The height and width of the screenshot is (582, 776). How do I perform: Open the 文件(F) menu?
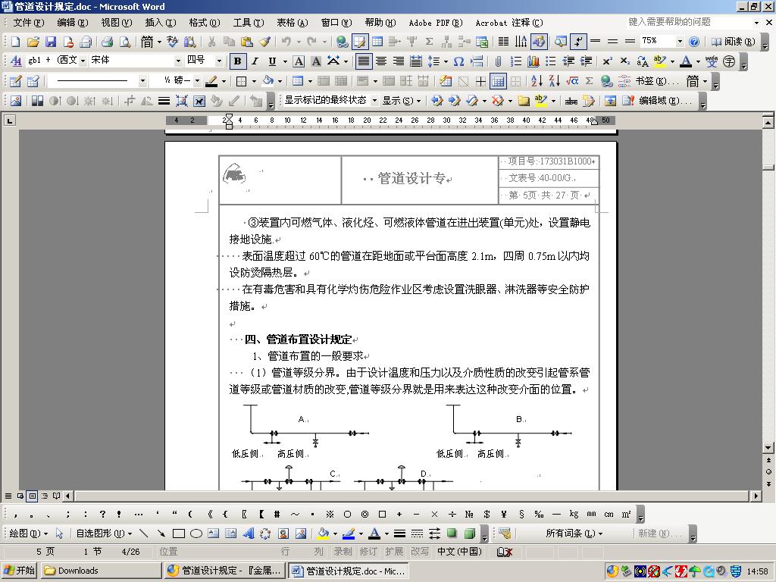28,23
